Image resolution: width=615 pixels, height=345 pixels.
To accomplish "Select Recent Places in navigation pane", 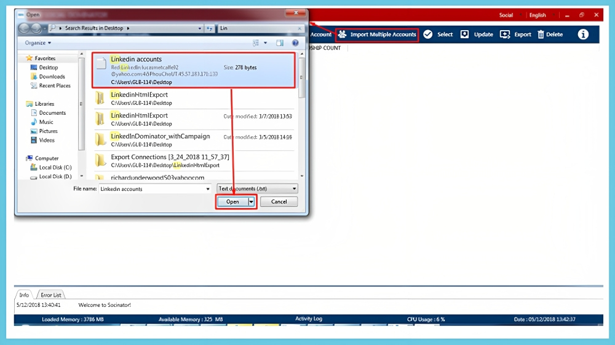I will (x=50, y=85).
